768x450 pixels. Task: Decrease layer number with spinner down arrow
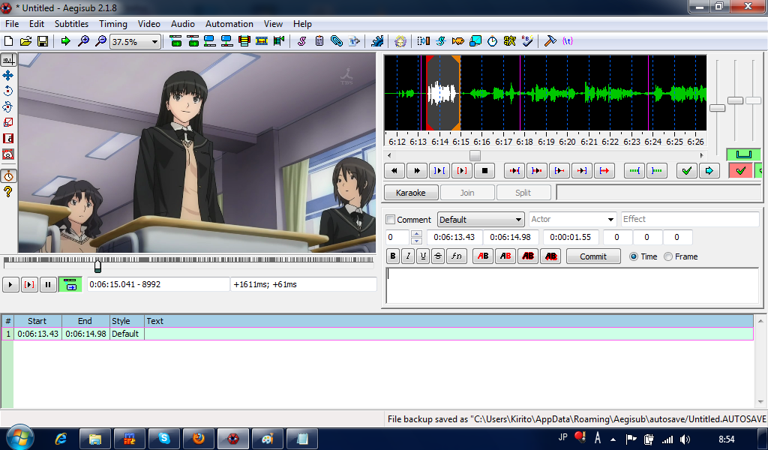pos(416,241)
